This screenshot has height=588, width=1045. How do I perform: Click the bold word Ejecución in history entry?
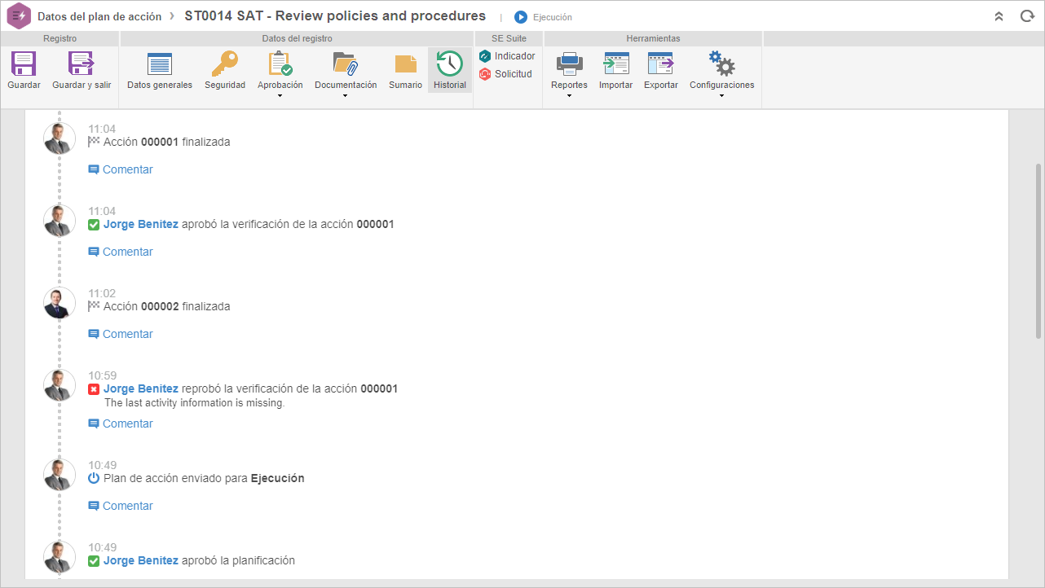[x=278, y=478]
